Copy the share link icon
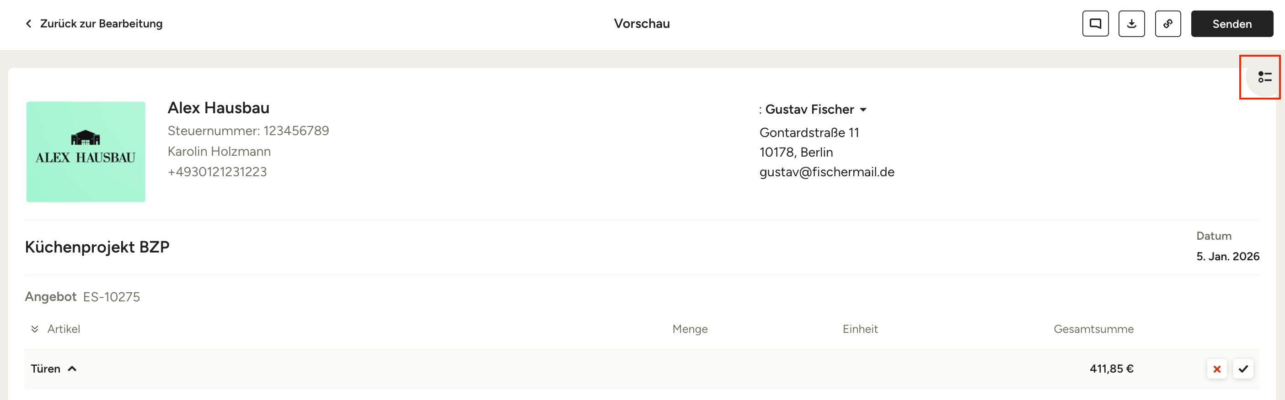1285x400 pixels. [x=1168, y=23]
